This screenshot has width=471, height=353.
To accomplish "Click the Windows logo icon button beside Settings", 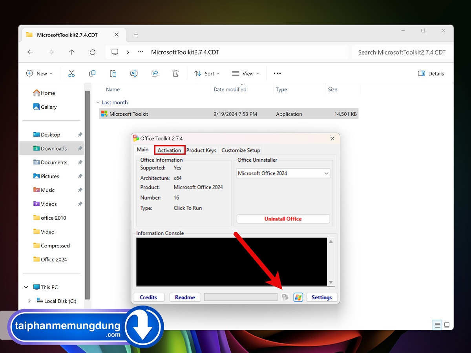I will point(298,297).
